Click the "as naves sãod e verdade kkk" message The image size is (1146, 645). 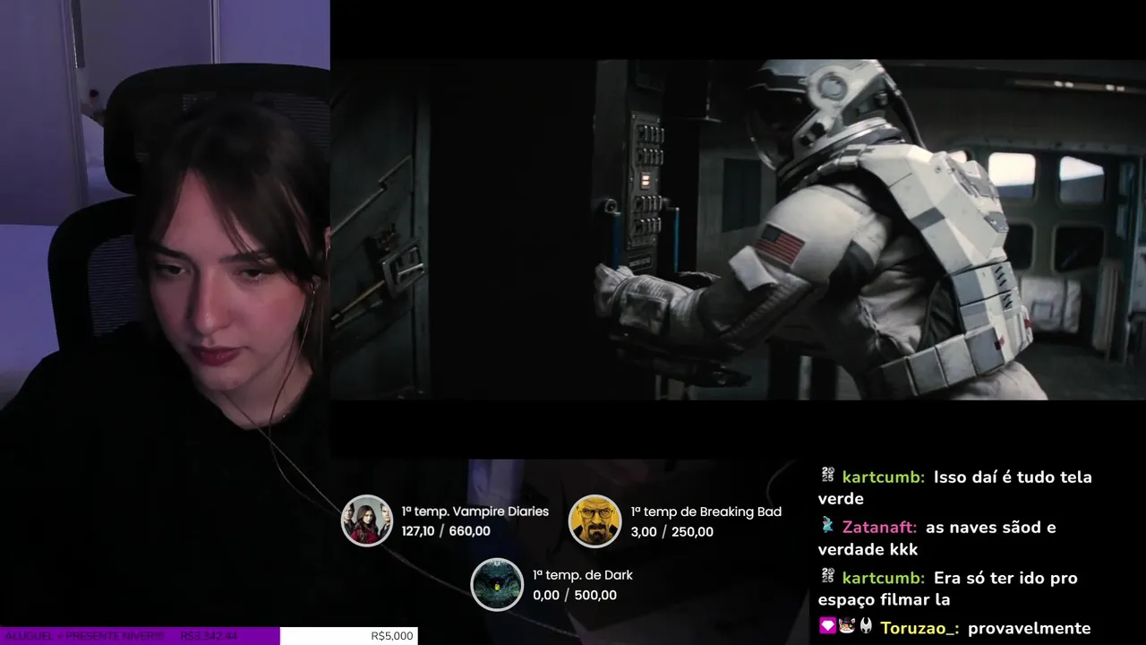click(937, 537)
